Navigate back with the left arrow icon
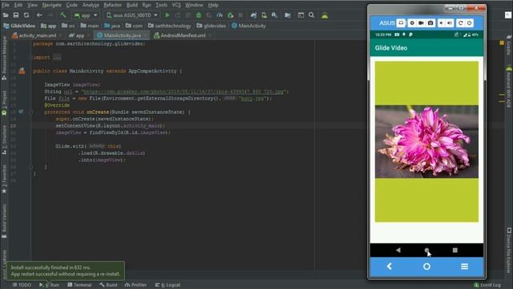 (39, 15)
